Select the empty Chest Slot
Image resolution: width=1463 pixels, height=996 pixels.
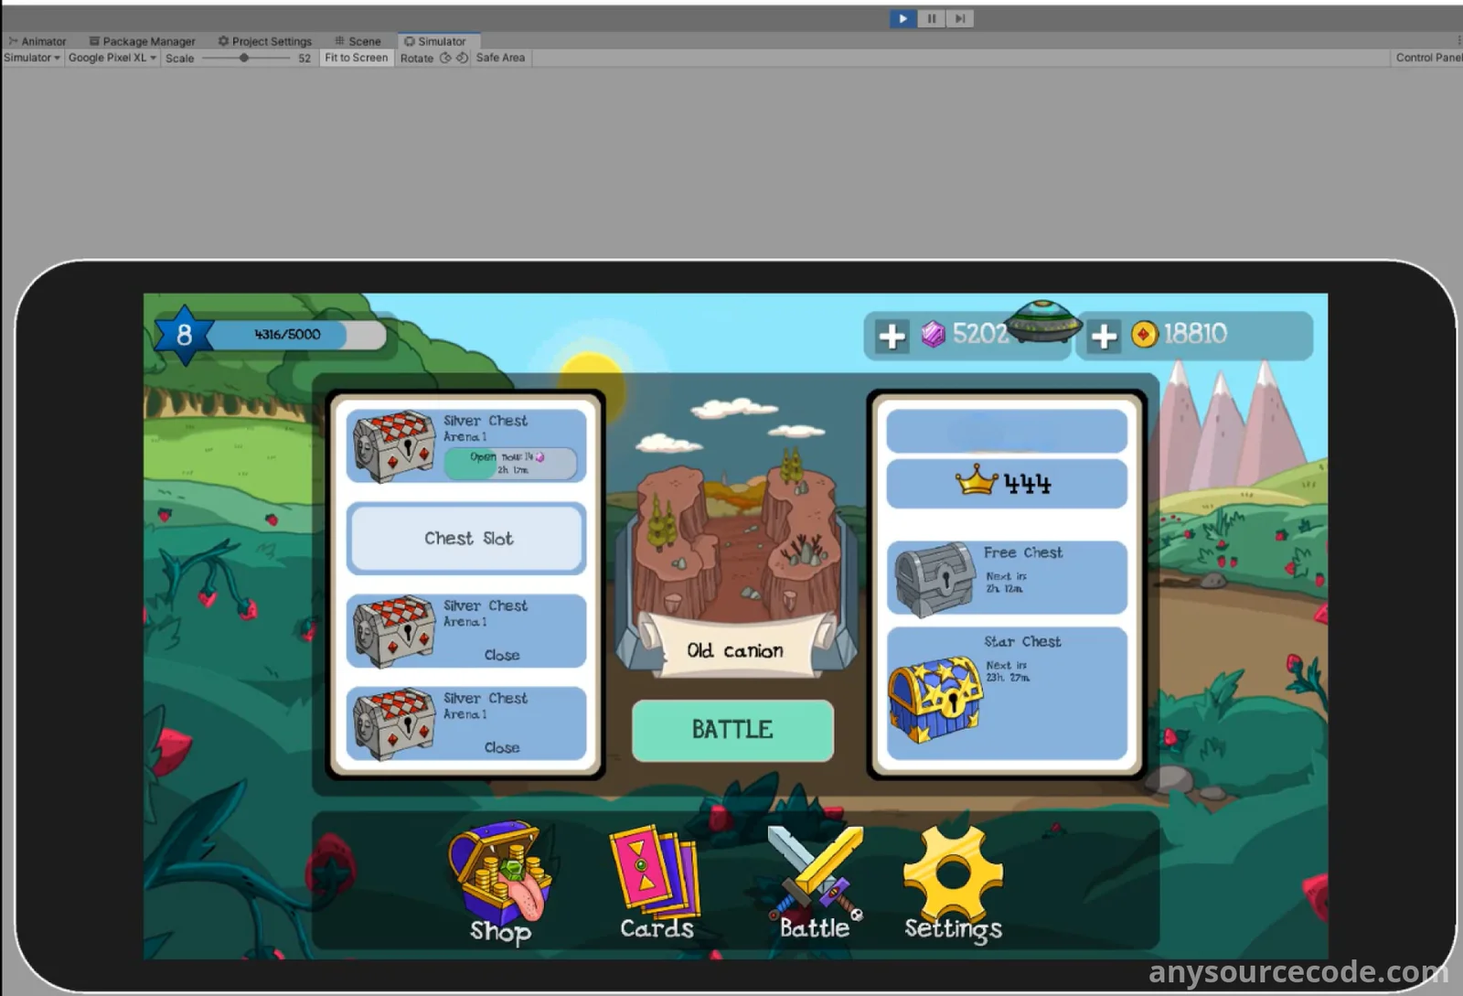[x=466, y=539]
